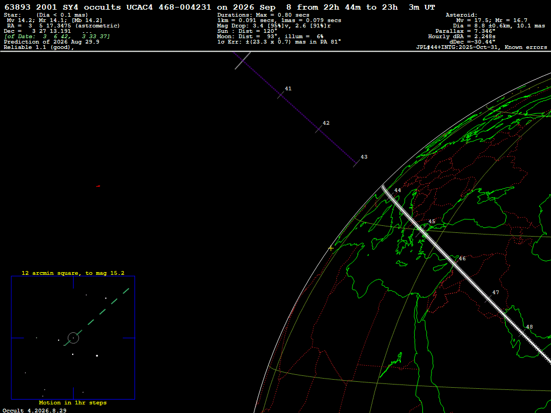This screenshot has width=551, height=413.
Task: Click the 'JPL#44+INTG:2025-Oct-31, Known errors' text
Action: [x=482, y=47]
